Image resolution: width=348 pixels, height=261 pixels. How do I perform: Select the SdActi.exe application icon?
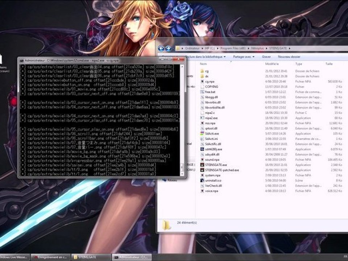click(202, 134)
